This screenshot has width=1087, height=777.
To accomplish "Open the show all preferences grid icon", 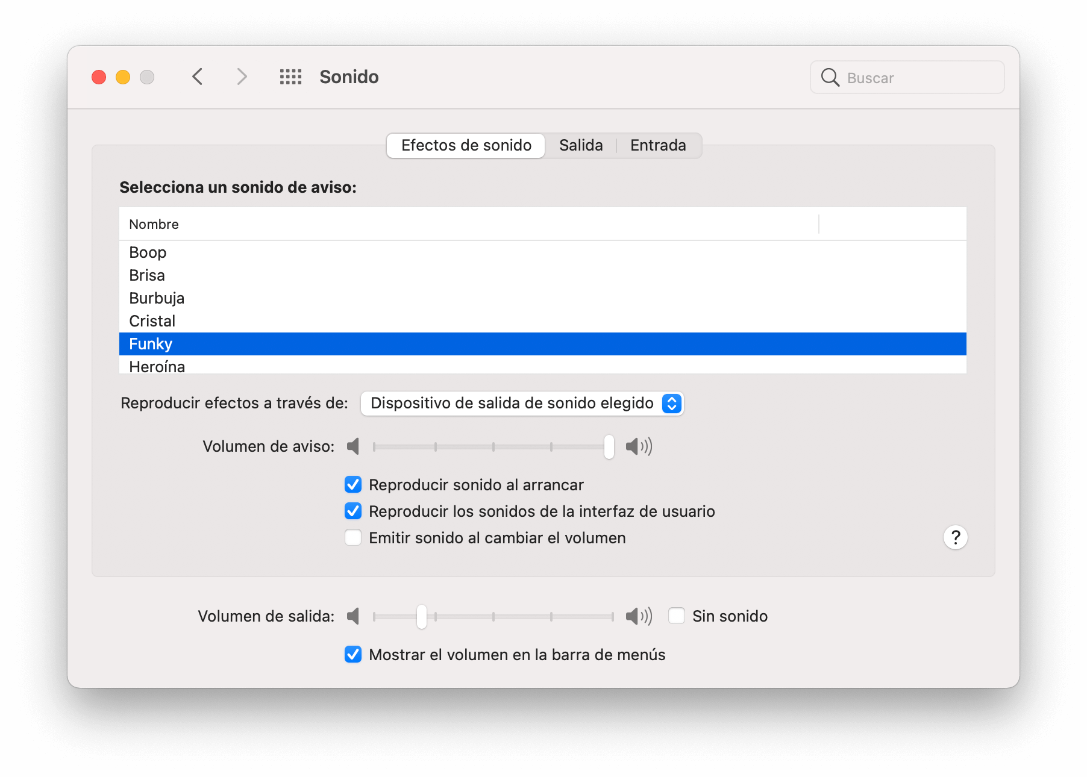I will tap(290, 76).
